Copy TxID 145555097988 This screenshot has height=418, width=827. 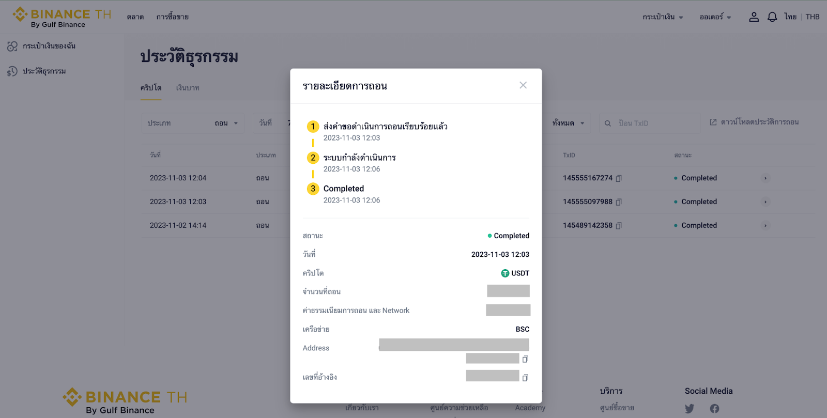coord(619,202)
